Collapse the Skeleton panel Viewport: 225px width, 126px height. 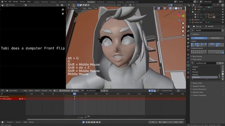tap(195, 34)
